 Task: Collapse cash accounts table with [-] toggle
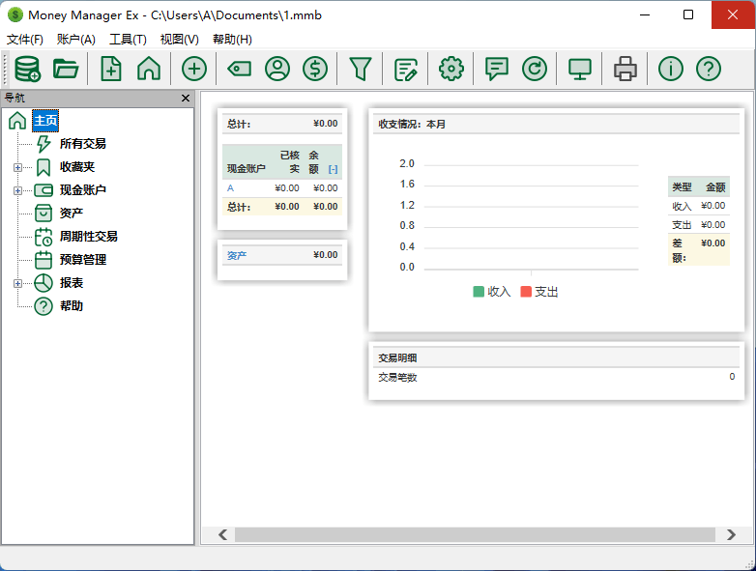pyautogui.click(x=333, y=169)
